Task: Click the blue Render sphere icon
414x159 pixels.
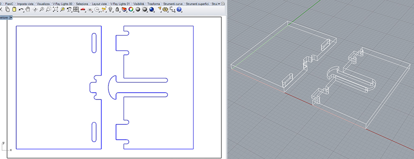Action: [152, 10]
